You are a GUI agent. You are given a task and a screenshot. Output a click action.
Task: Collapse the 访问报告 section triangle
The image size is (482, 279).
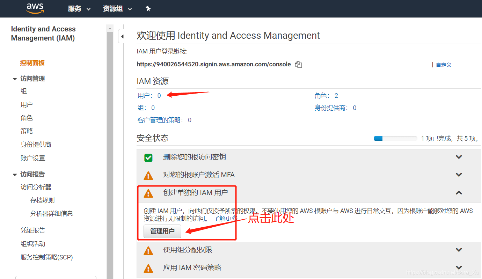coord(15,175)
